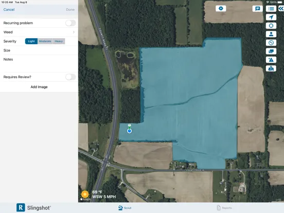Image resolution: width=284 pixels, height=213 pixels.
Task: Tap the 10:20 AM status bar time
Action: click(7, 2)
